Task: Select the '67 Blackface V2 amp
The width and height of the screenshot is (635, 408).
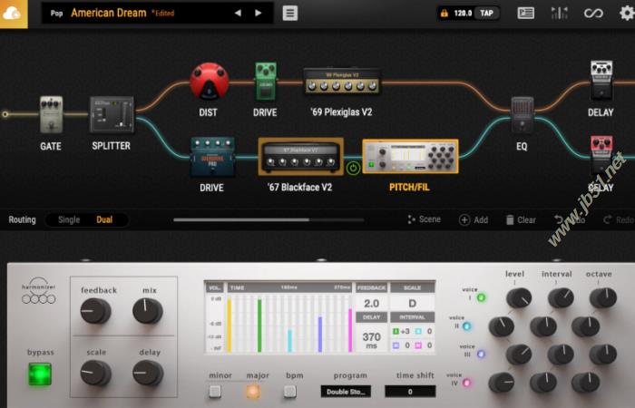Action: point(300,157)
